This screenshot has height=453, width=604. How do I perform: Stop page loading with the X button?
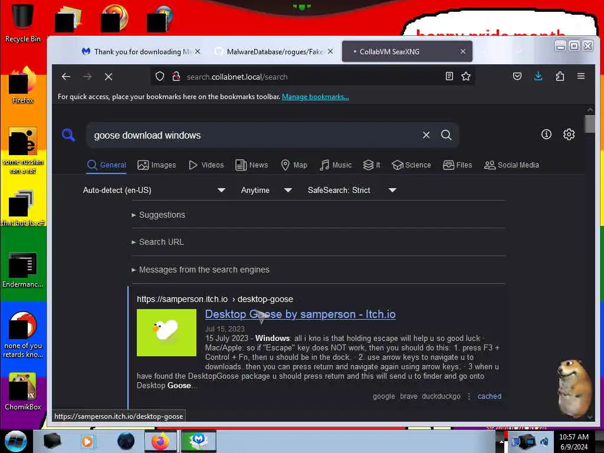pos(109,77)
